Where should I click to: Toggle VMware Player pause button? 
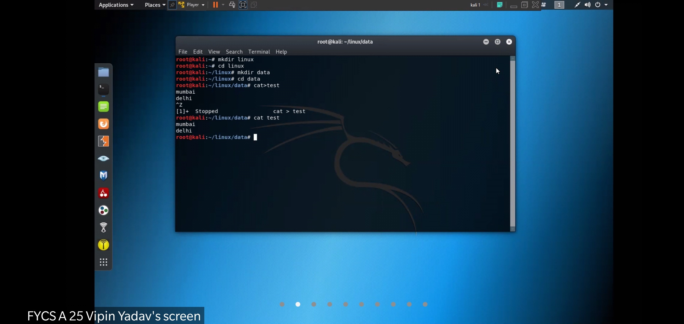point(215,5)
